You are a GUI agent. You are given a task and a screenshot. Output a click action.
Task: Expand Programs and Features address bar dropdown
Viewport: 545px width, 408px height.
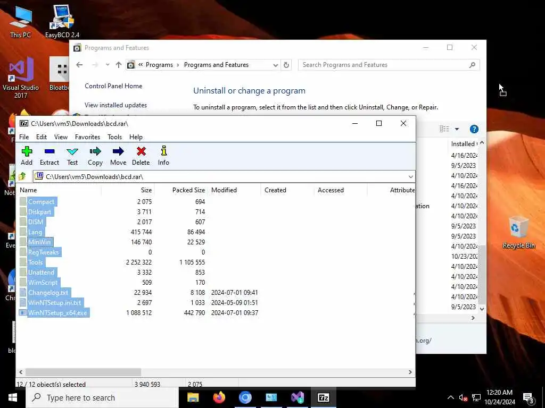click(x=275, y=65)
